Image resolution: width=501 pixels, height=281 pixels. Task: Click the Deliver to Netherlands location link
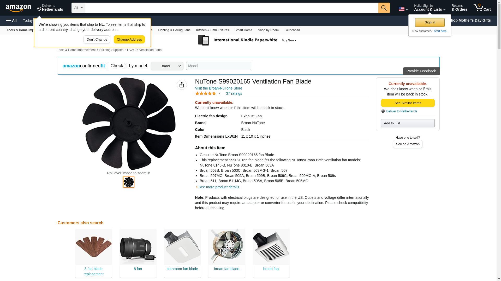click(x=50, y=8)
